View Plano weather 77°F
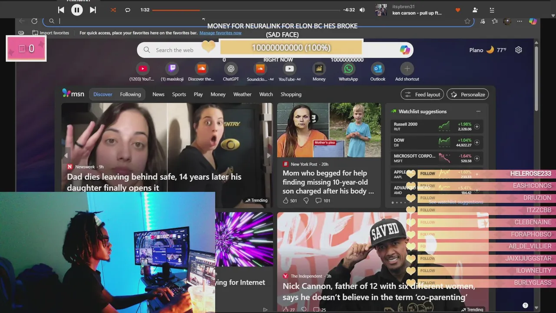This screenshot has width=556, height=313. click(488, 50)
